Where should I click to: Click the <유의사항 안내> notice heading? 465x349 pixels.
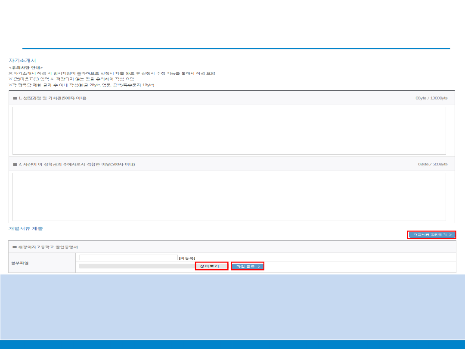click(x=26, y=68)
